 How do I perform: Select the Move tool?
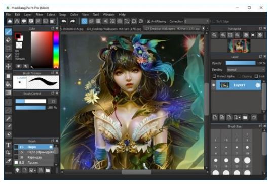tap(8, 66)
